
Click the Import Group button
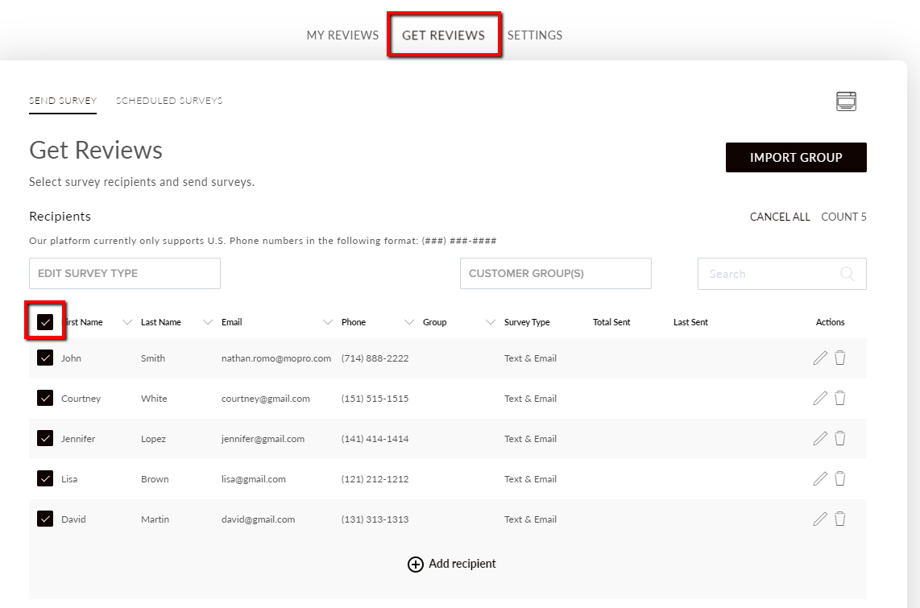(x=796, y=157)
